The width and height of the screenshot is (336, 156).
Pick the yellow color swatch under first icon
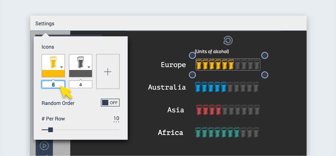coord(53,74)
